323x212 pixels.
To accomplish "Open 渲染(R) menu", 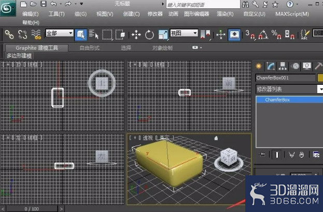I will (225, 14).
